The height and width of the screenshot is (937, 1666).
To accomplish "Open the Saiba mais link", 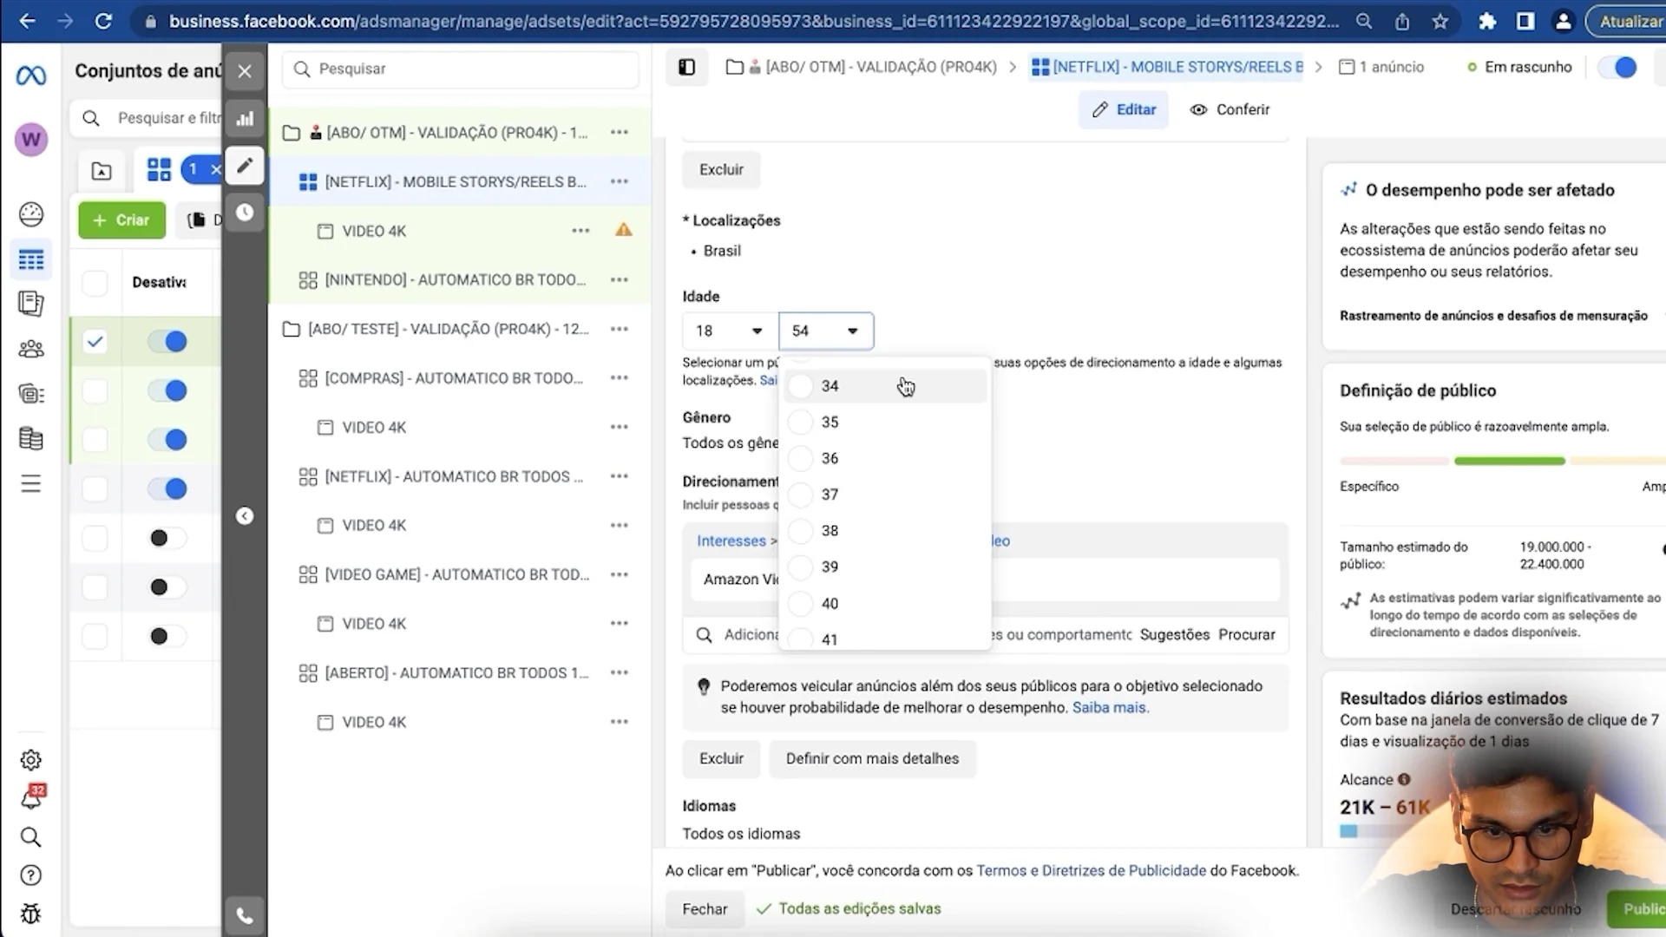I will [1110, 707].
